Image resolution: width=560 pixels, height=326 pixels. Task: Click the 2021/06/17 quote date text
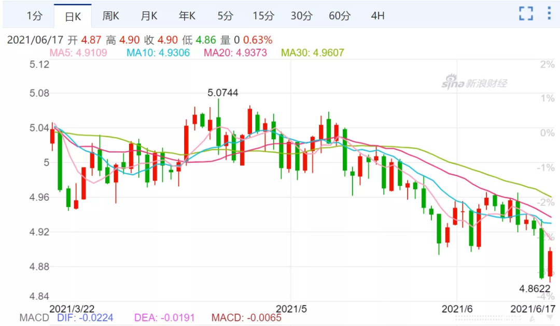click(x=35, y=40)
